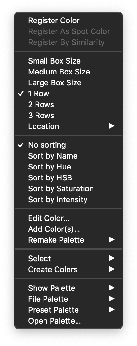
Task: Open the Create Colors submenu
Action: point(68,270)
